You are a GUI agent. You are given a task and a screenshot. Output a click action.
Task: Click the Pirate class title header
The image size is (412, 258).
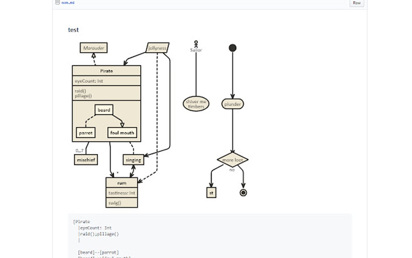(x=106, y=71)
